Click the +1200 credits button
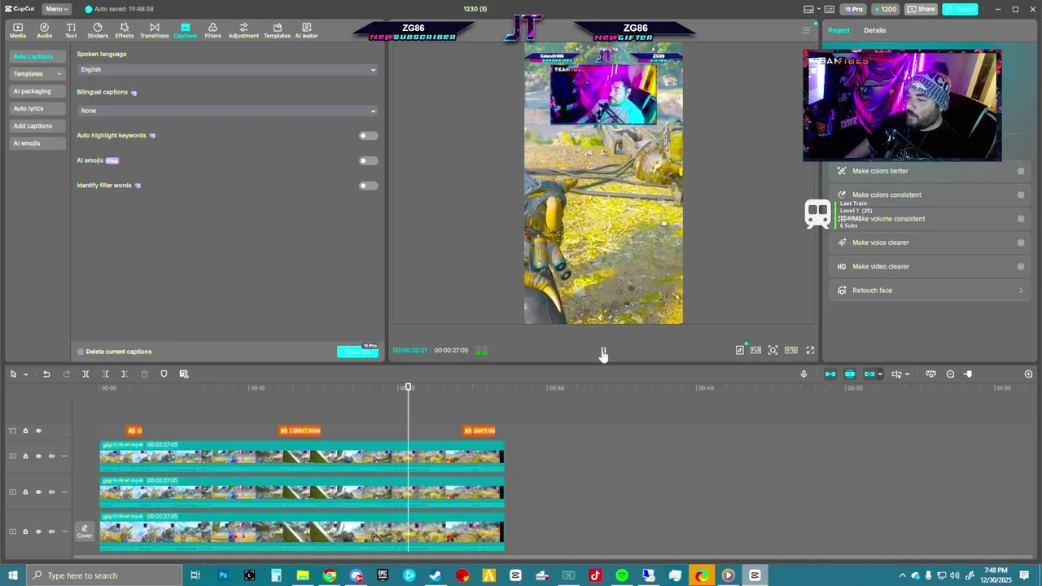Image resolution: width=1042 pixels, height=586 pixels. pyautogui.click(x=885, y=9)
